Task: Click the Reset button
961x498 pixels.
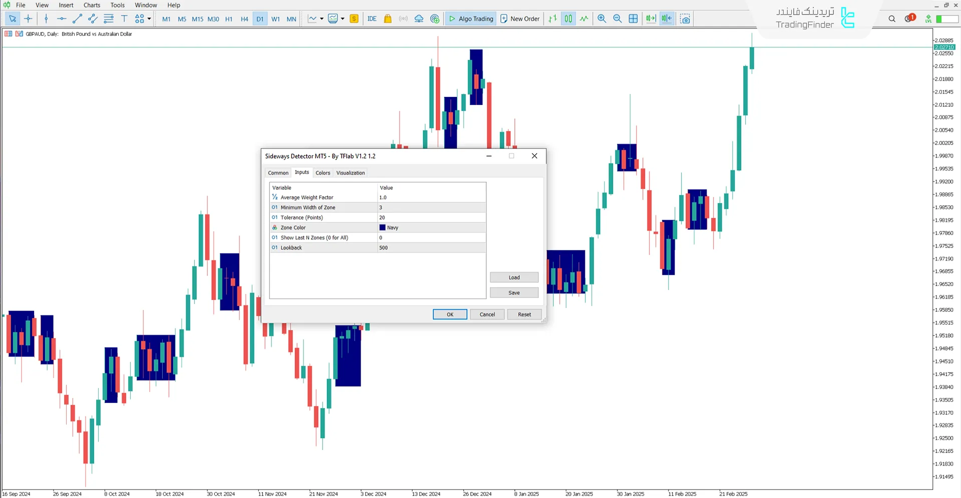Action: pyautogui.click(x=524, y=314)
